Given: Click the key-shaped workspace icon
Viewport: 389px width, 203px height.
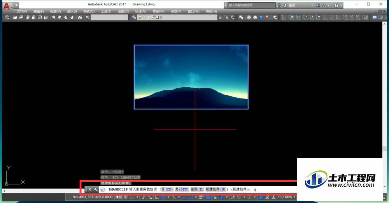Looking at the screenshot, I should tap(88, 17).
